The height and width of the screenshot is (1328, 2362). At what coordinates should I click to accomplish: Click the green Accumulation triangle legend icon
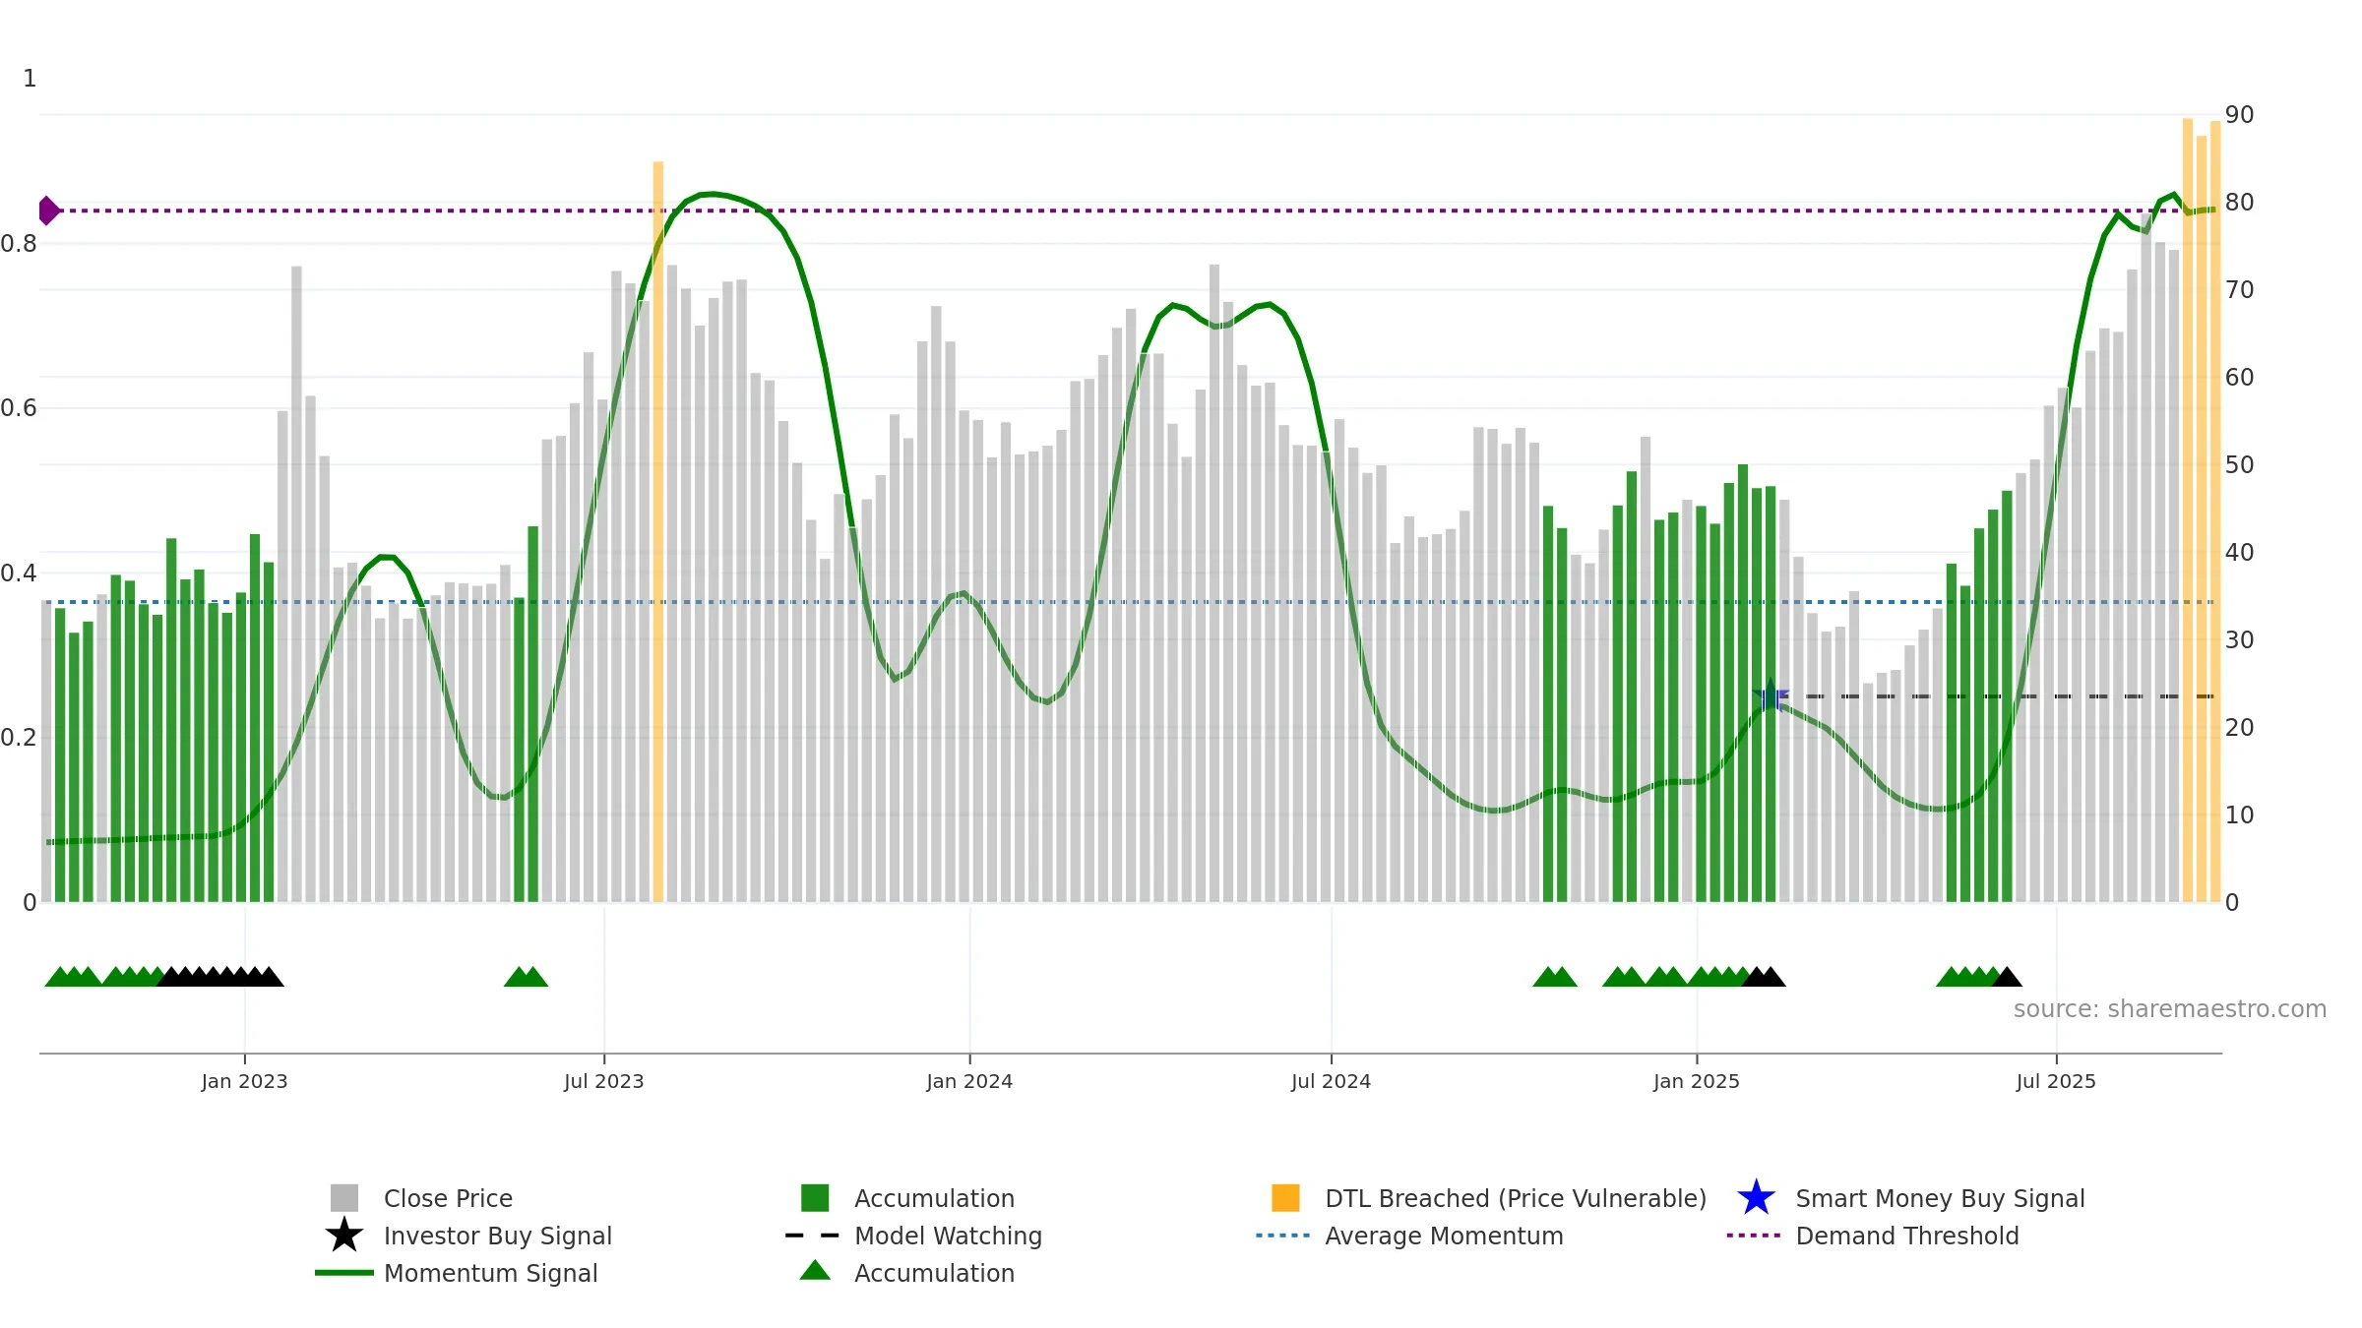tap(815, 1271)
